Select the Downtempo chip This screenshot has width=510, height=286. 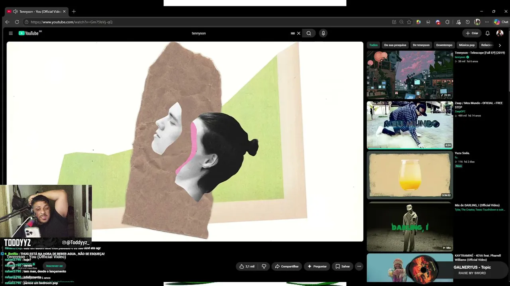[444, 45]
